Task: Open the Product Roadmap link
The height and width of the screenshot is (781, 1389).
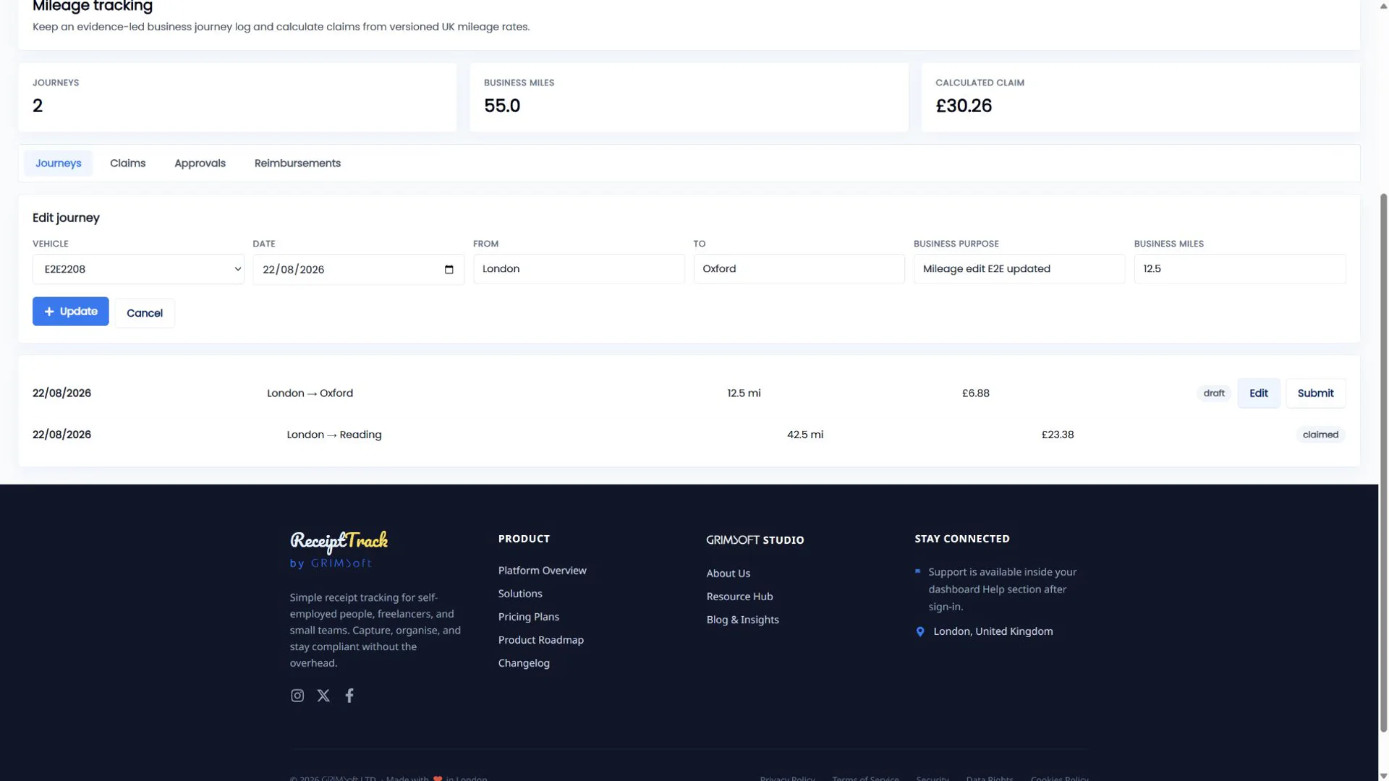Action: click(540, 640)
